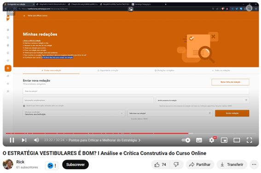Image resolution: width=261 pixels, height=173 pixels.
Task: Click the Subscrever button
Action: pyautogui.click(x=75, y=165)
